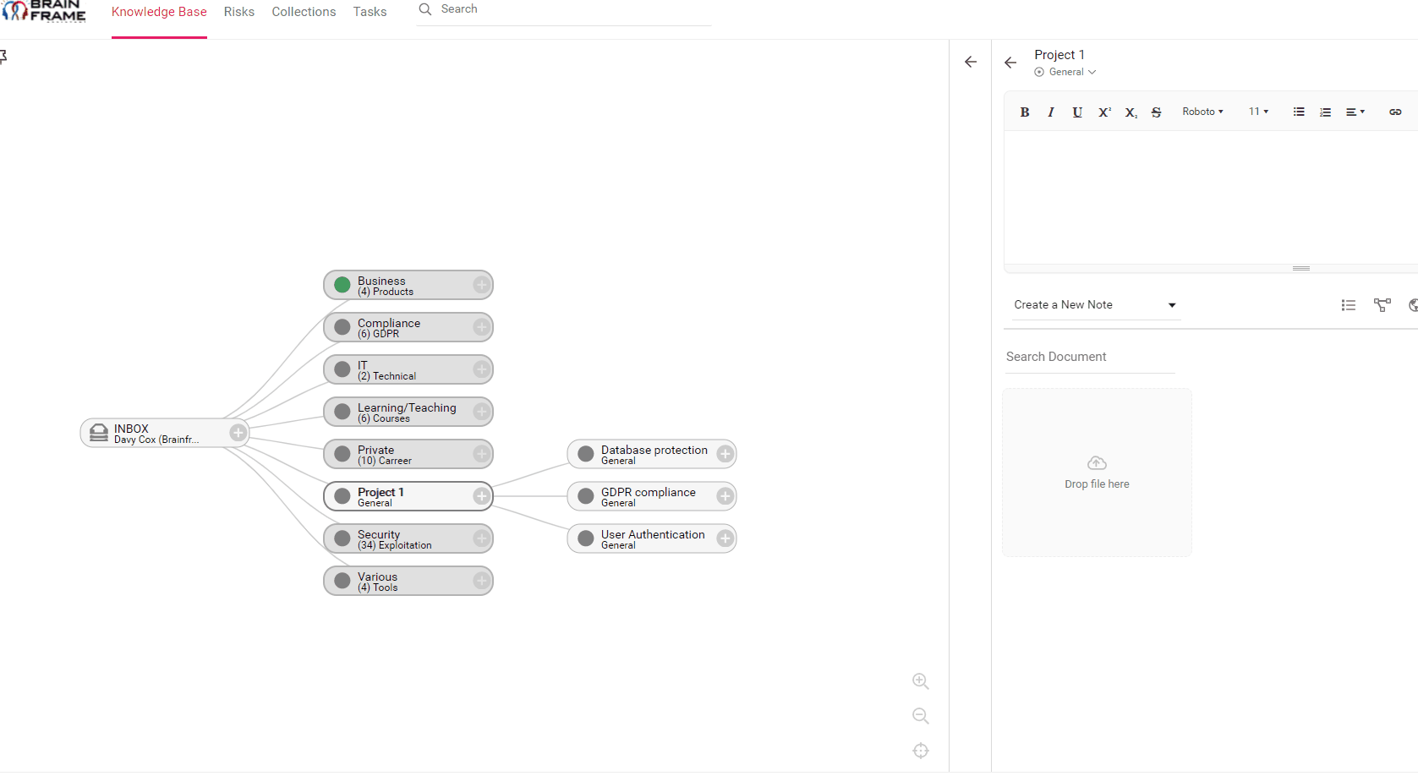Add child to Private node
Image resolution: width=1418 pixels, height=776 pixels.
(481, 454)
